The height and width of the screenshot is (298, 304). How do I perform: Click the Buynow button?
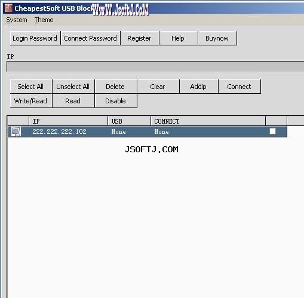click(217, 38)
